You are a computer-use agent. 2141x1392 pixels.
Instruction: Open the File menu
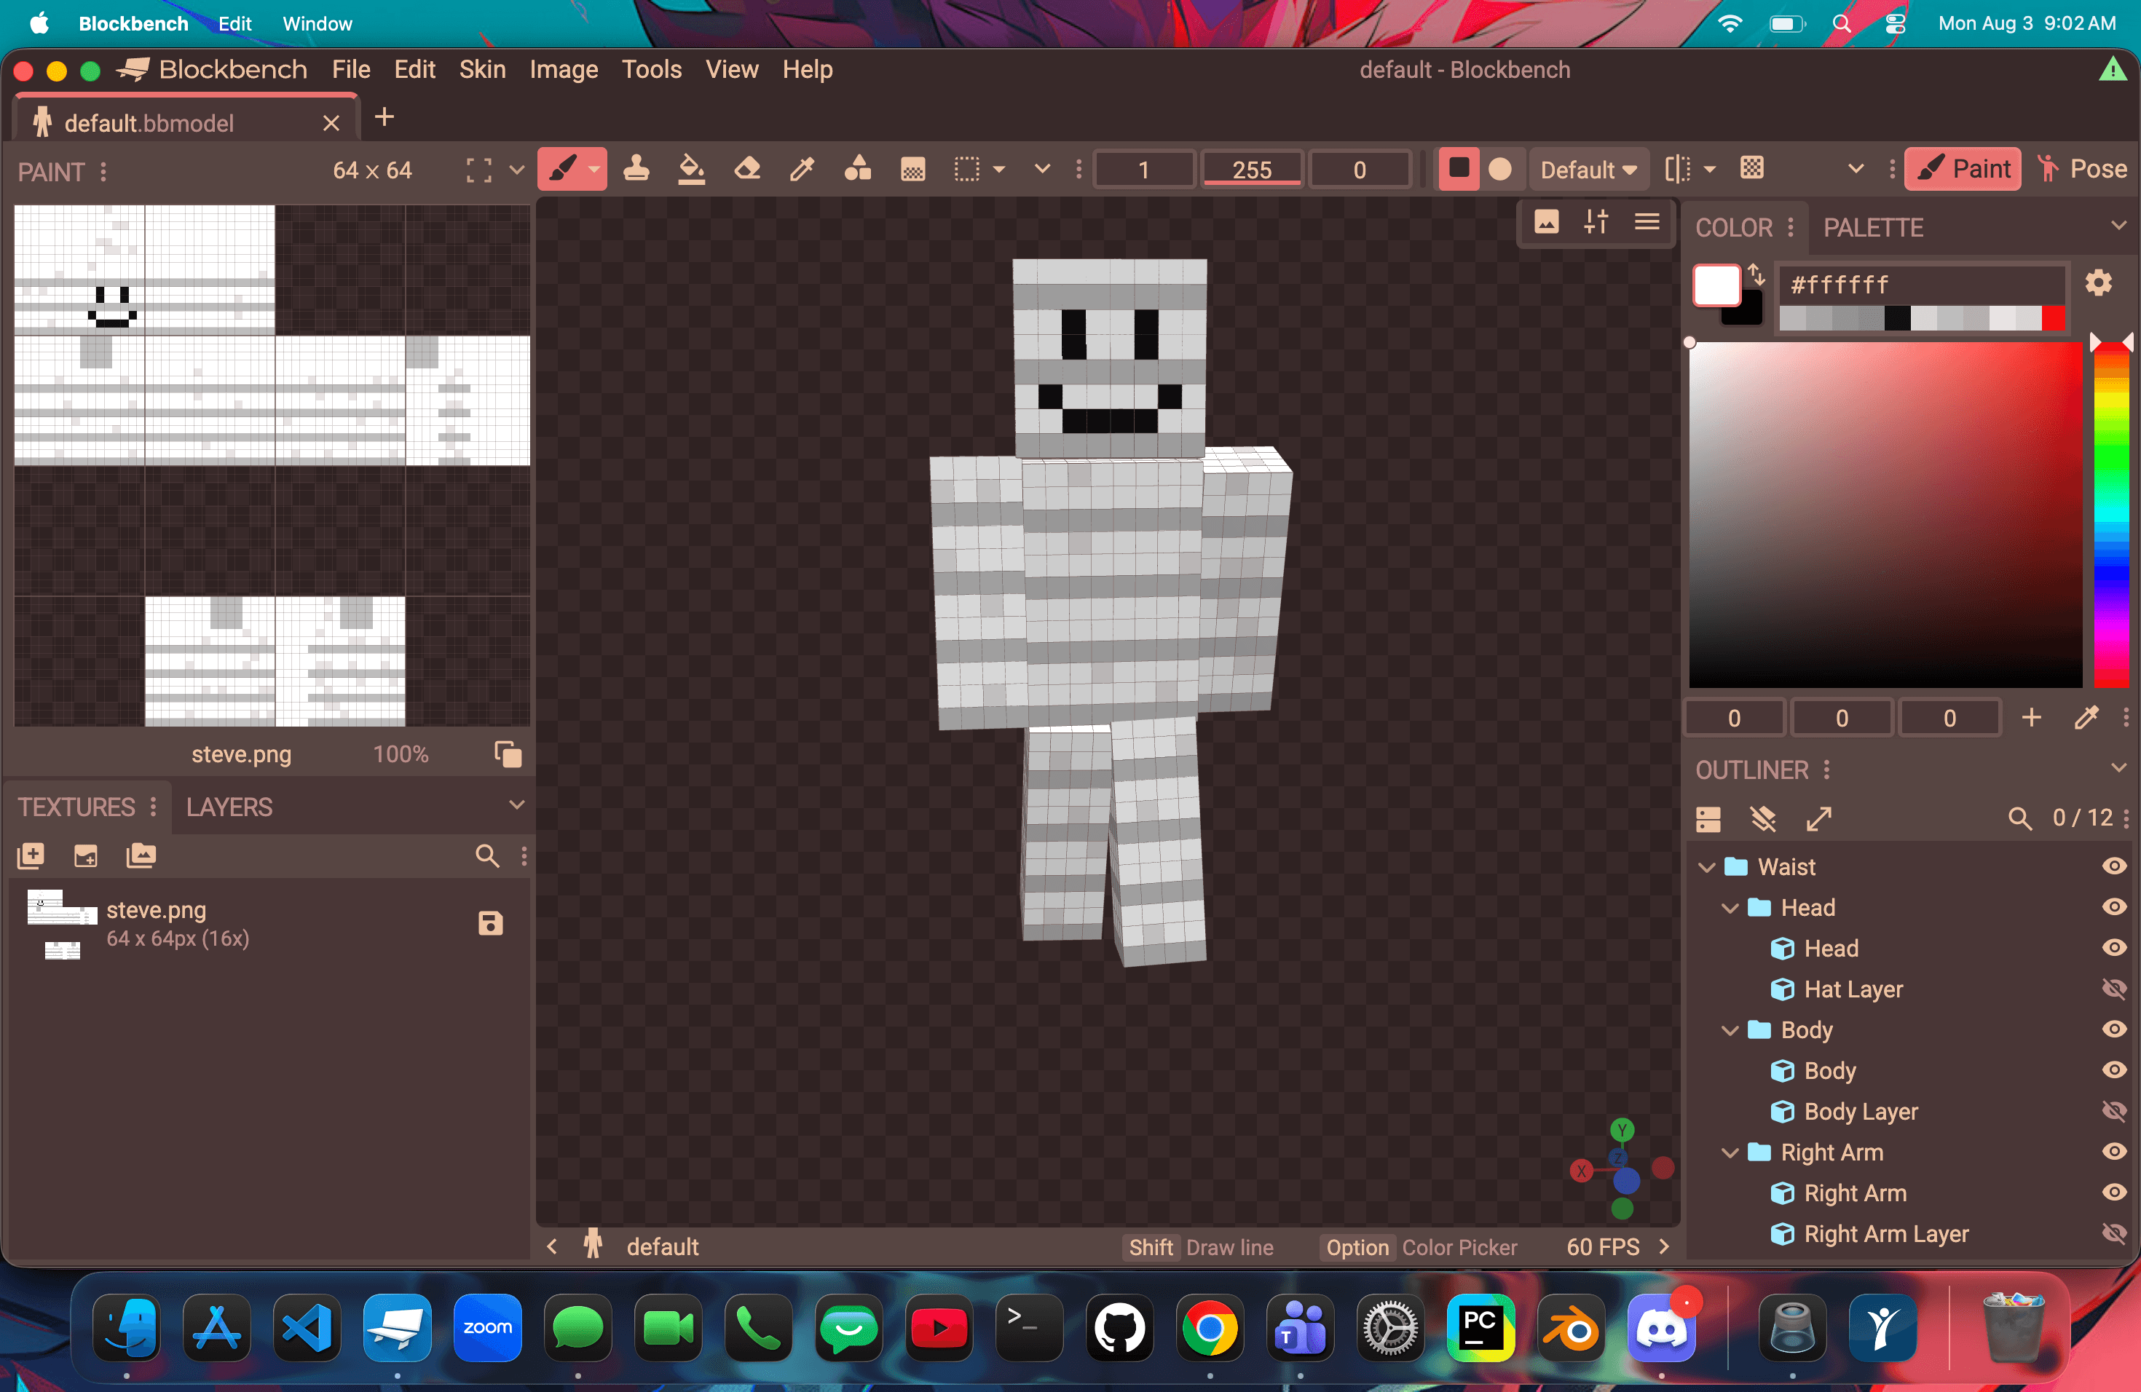(x=351, y=69)
